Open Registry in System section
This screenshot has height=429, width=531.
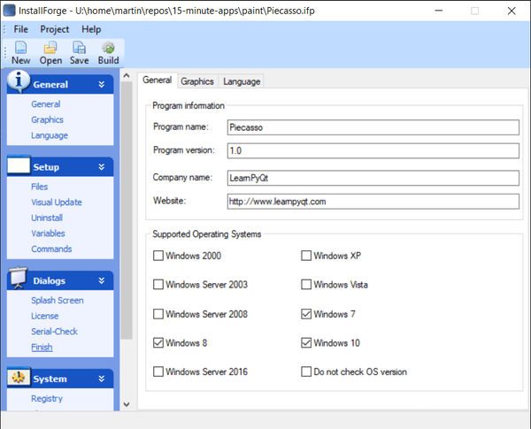(47, 399)
